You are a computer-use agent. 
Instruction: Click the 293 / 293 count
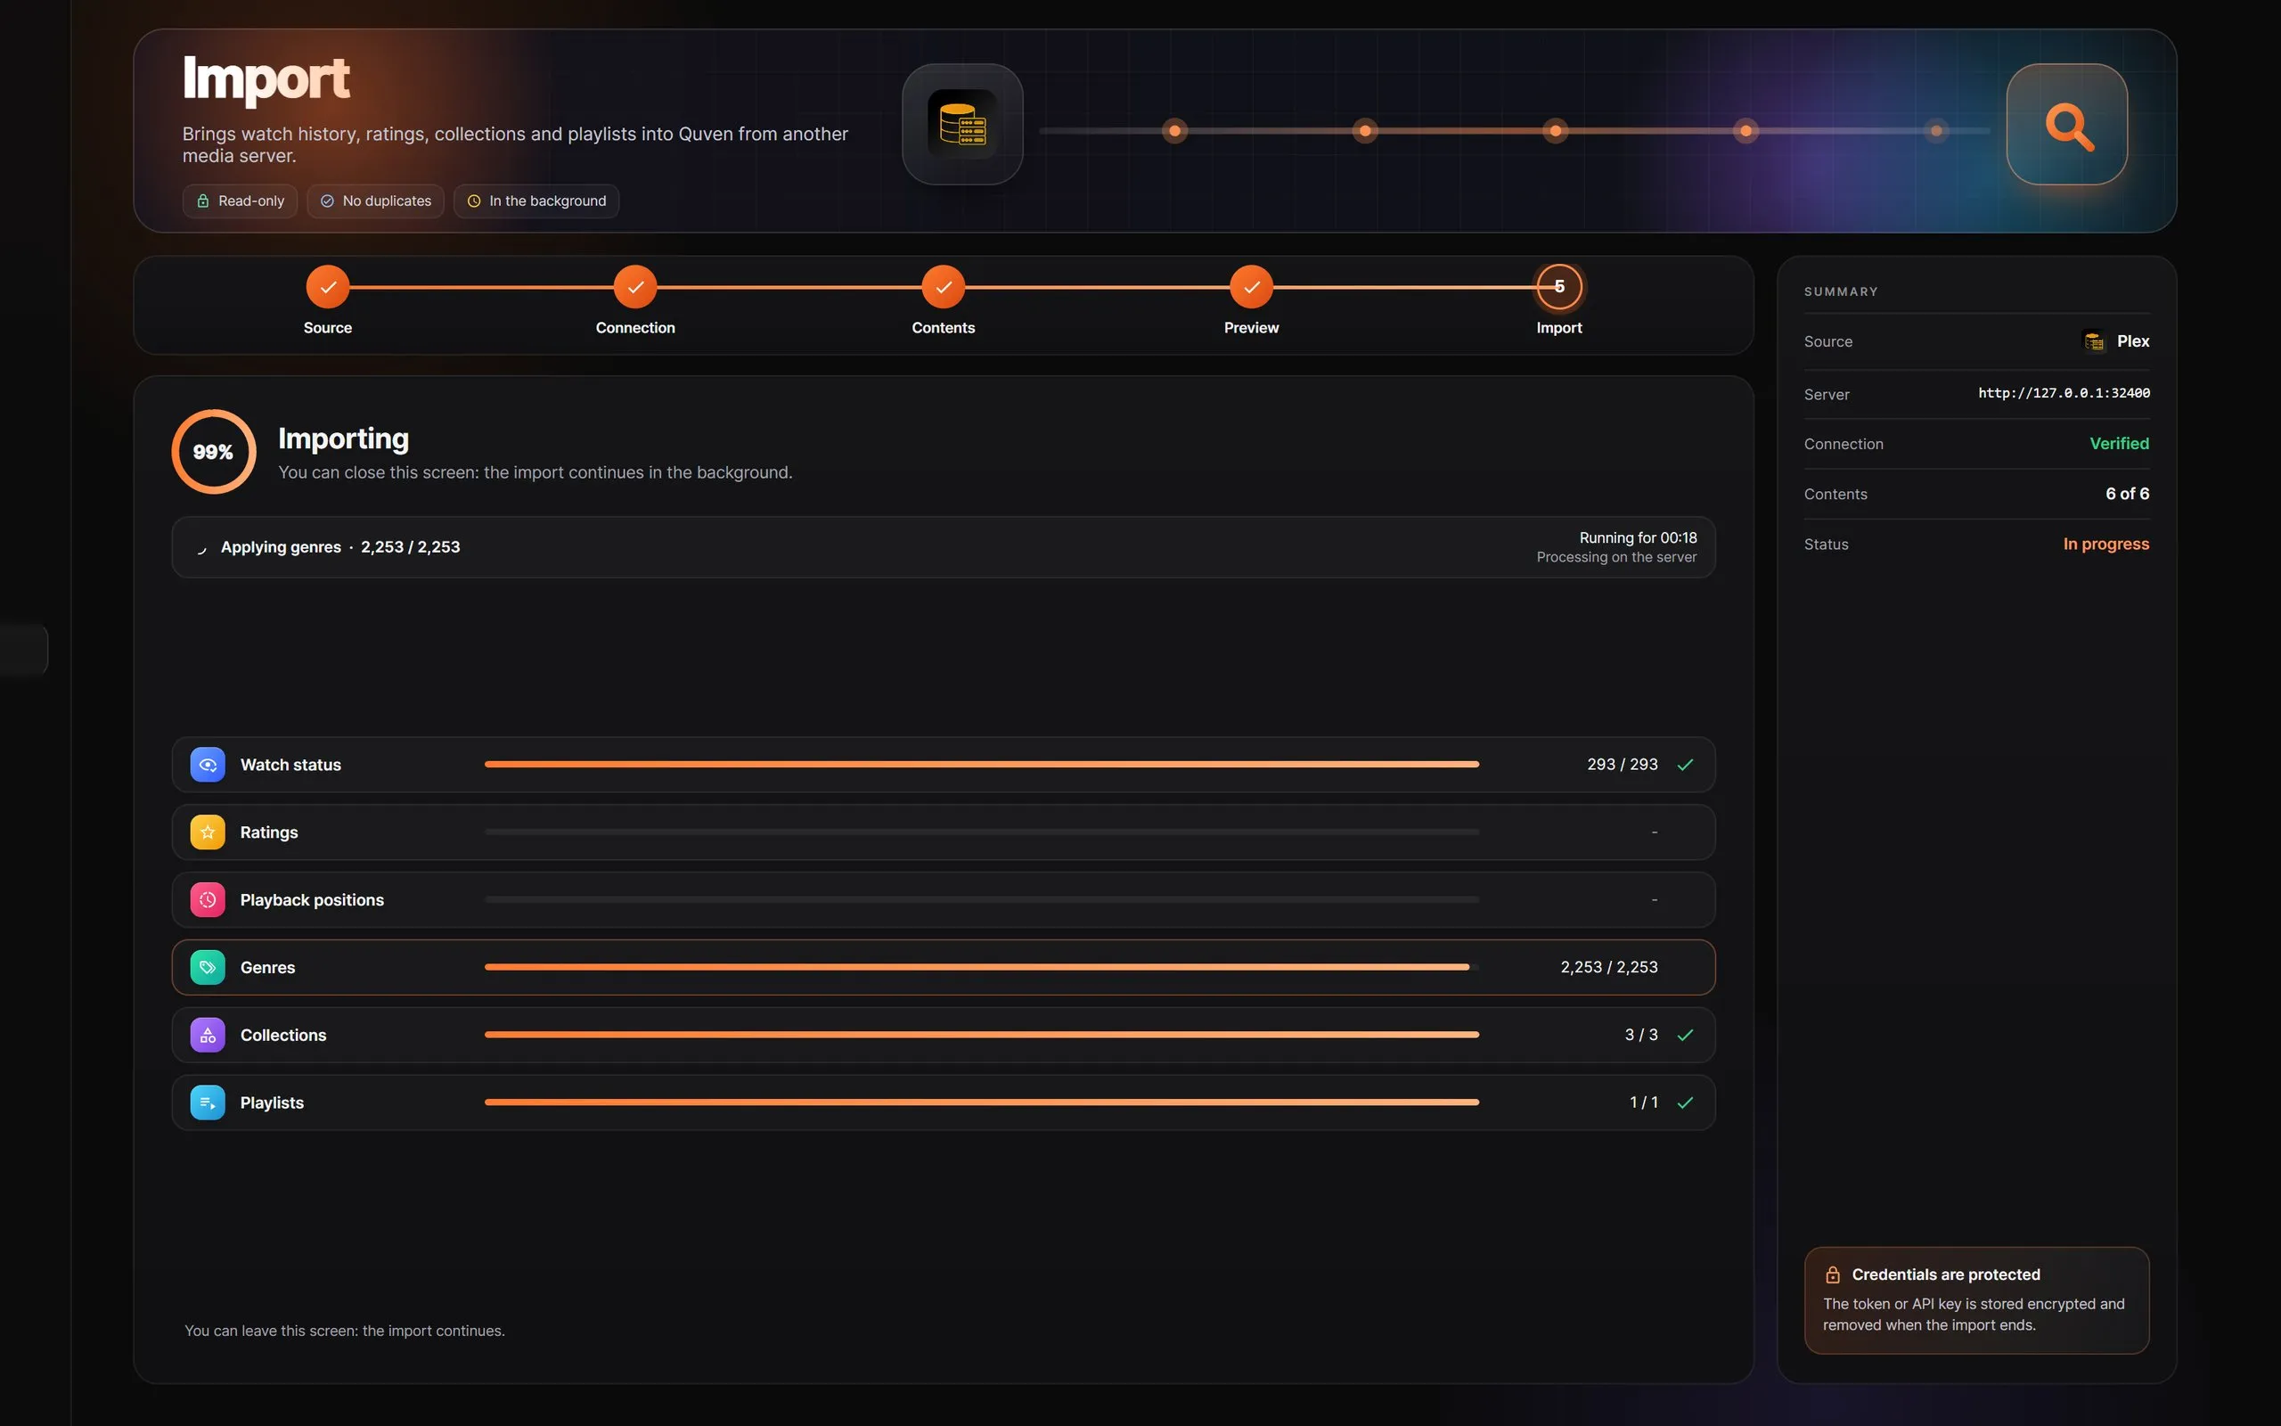tap(1623, 765)
